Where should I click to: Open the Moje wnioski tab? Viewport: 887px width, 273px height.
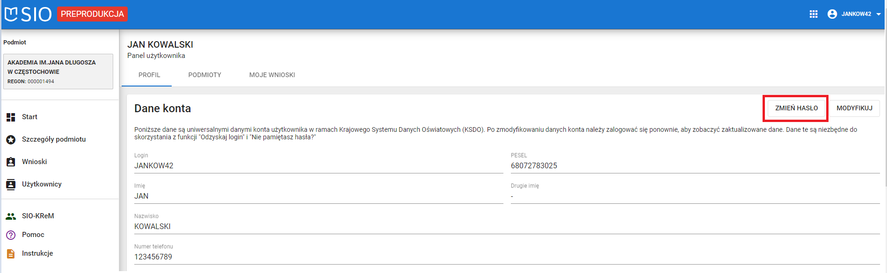272,75
